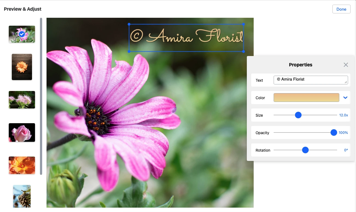The height and width of the screenshot is (212, 356).
Task: Click the Opacity slider handle
Action: click(334, 132)
